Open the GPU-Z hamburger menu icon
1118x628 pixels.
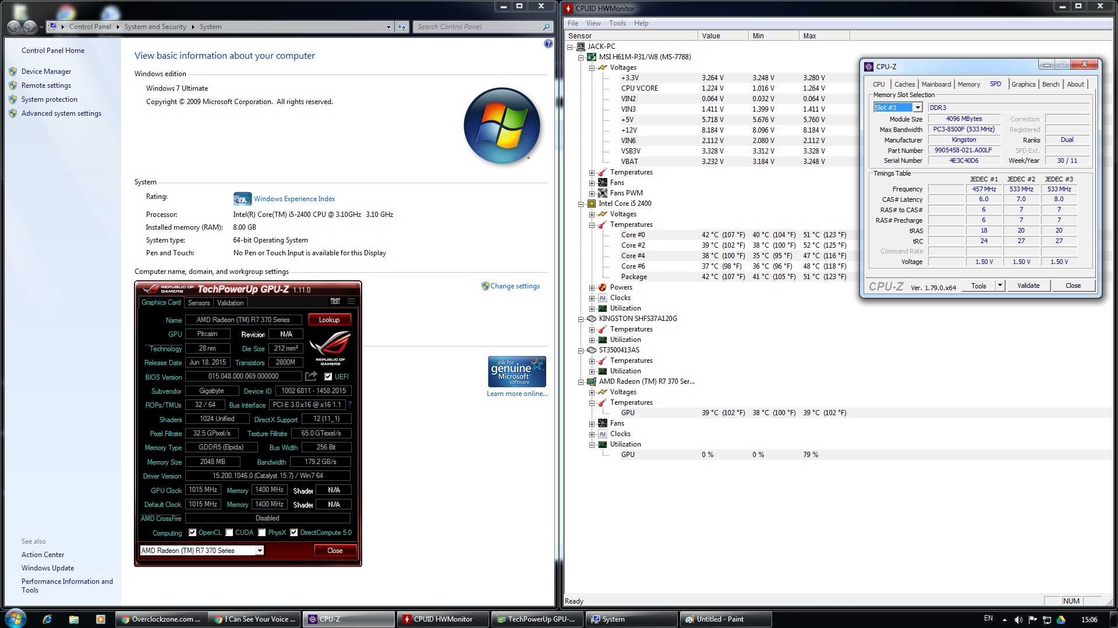[x=351, y=301]
